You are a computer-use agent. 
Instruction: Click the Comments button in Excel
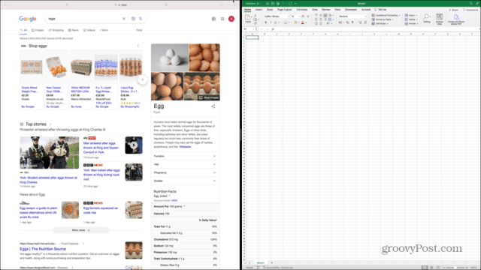click(470, 10)
